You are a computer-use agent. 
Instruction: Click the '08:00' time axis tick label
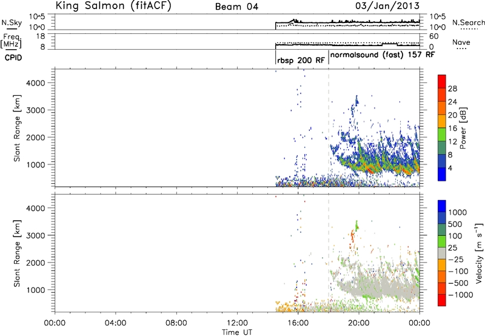click(176, 323)
